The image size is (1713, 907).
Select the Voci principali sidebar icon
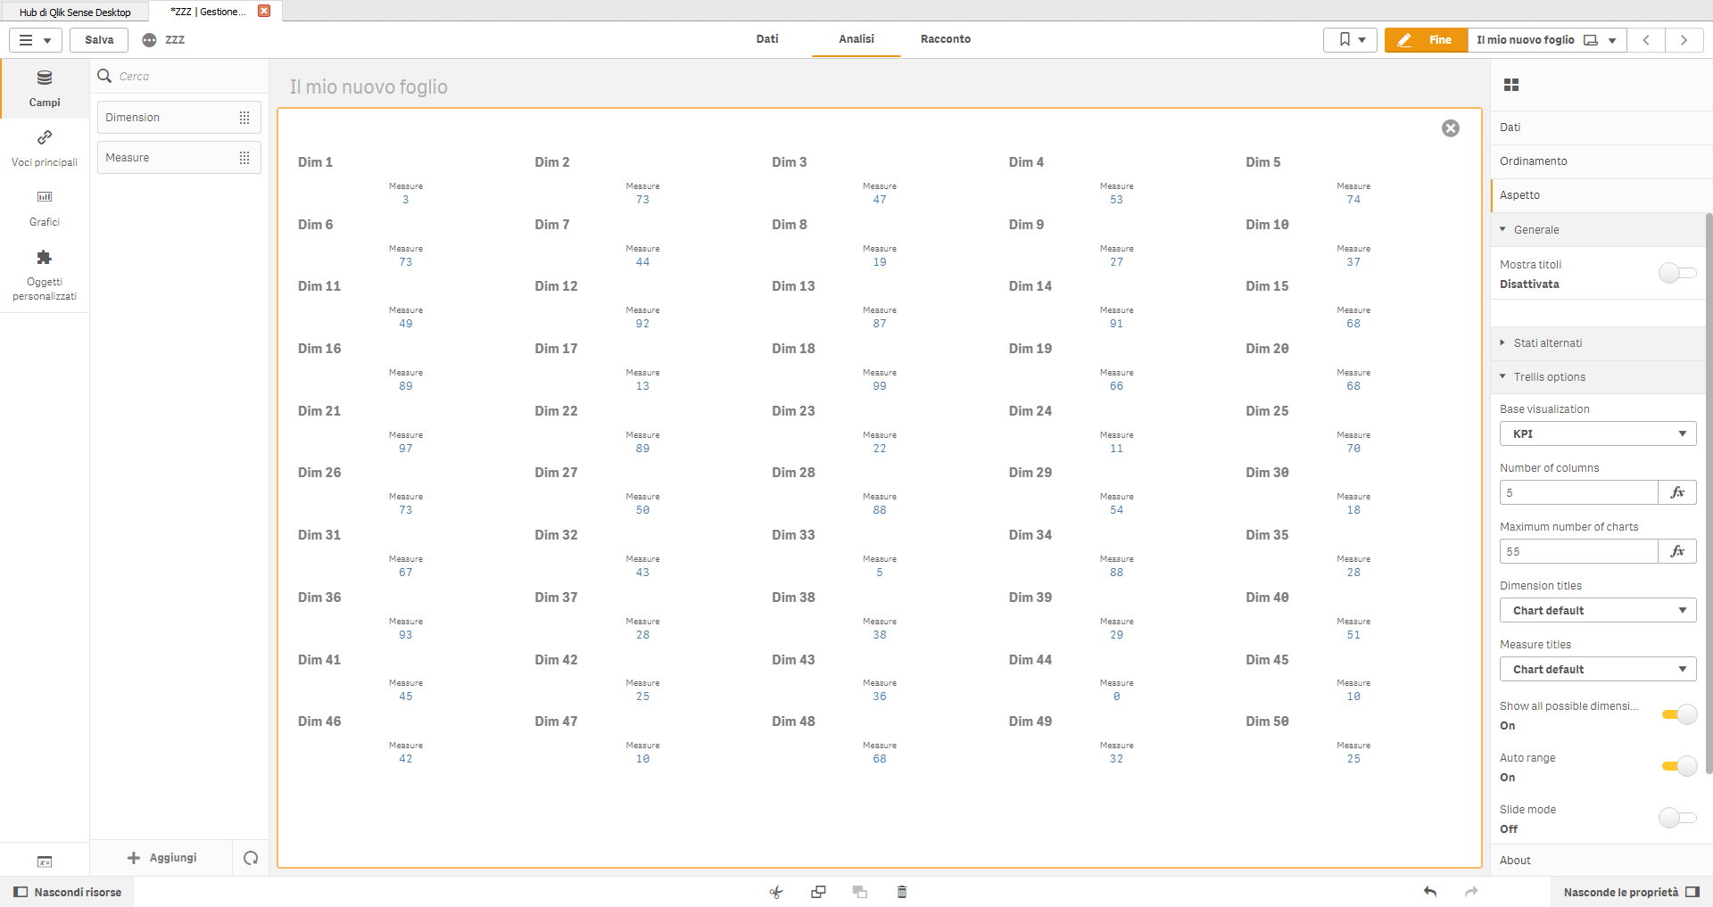coord(45,148)
